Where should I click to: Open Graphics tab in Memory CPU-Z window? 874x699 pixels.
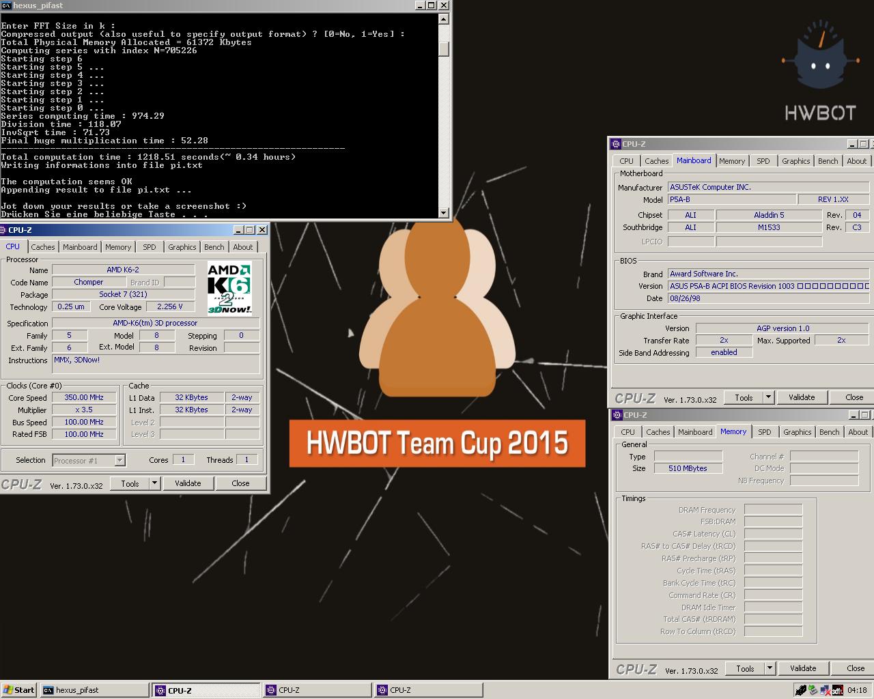point(798,432)
